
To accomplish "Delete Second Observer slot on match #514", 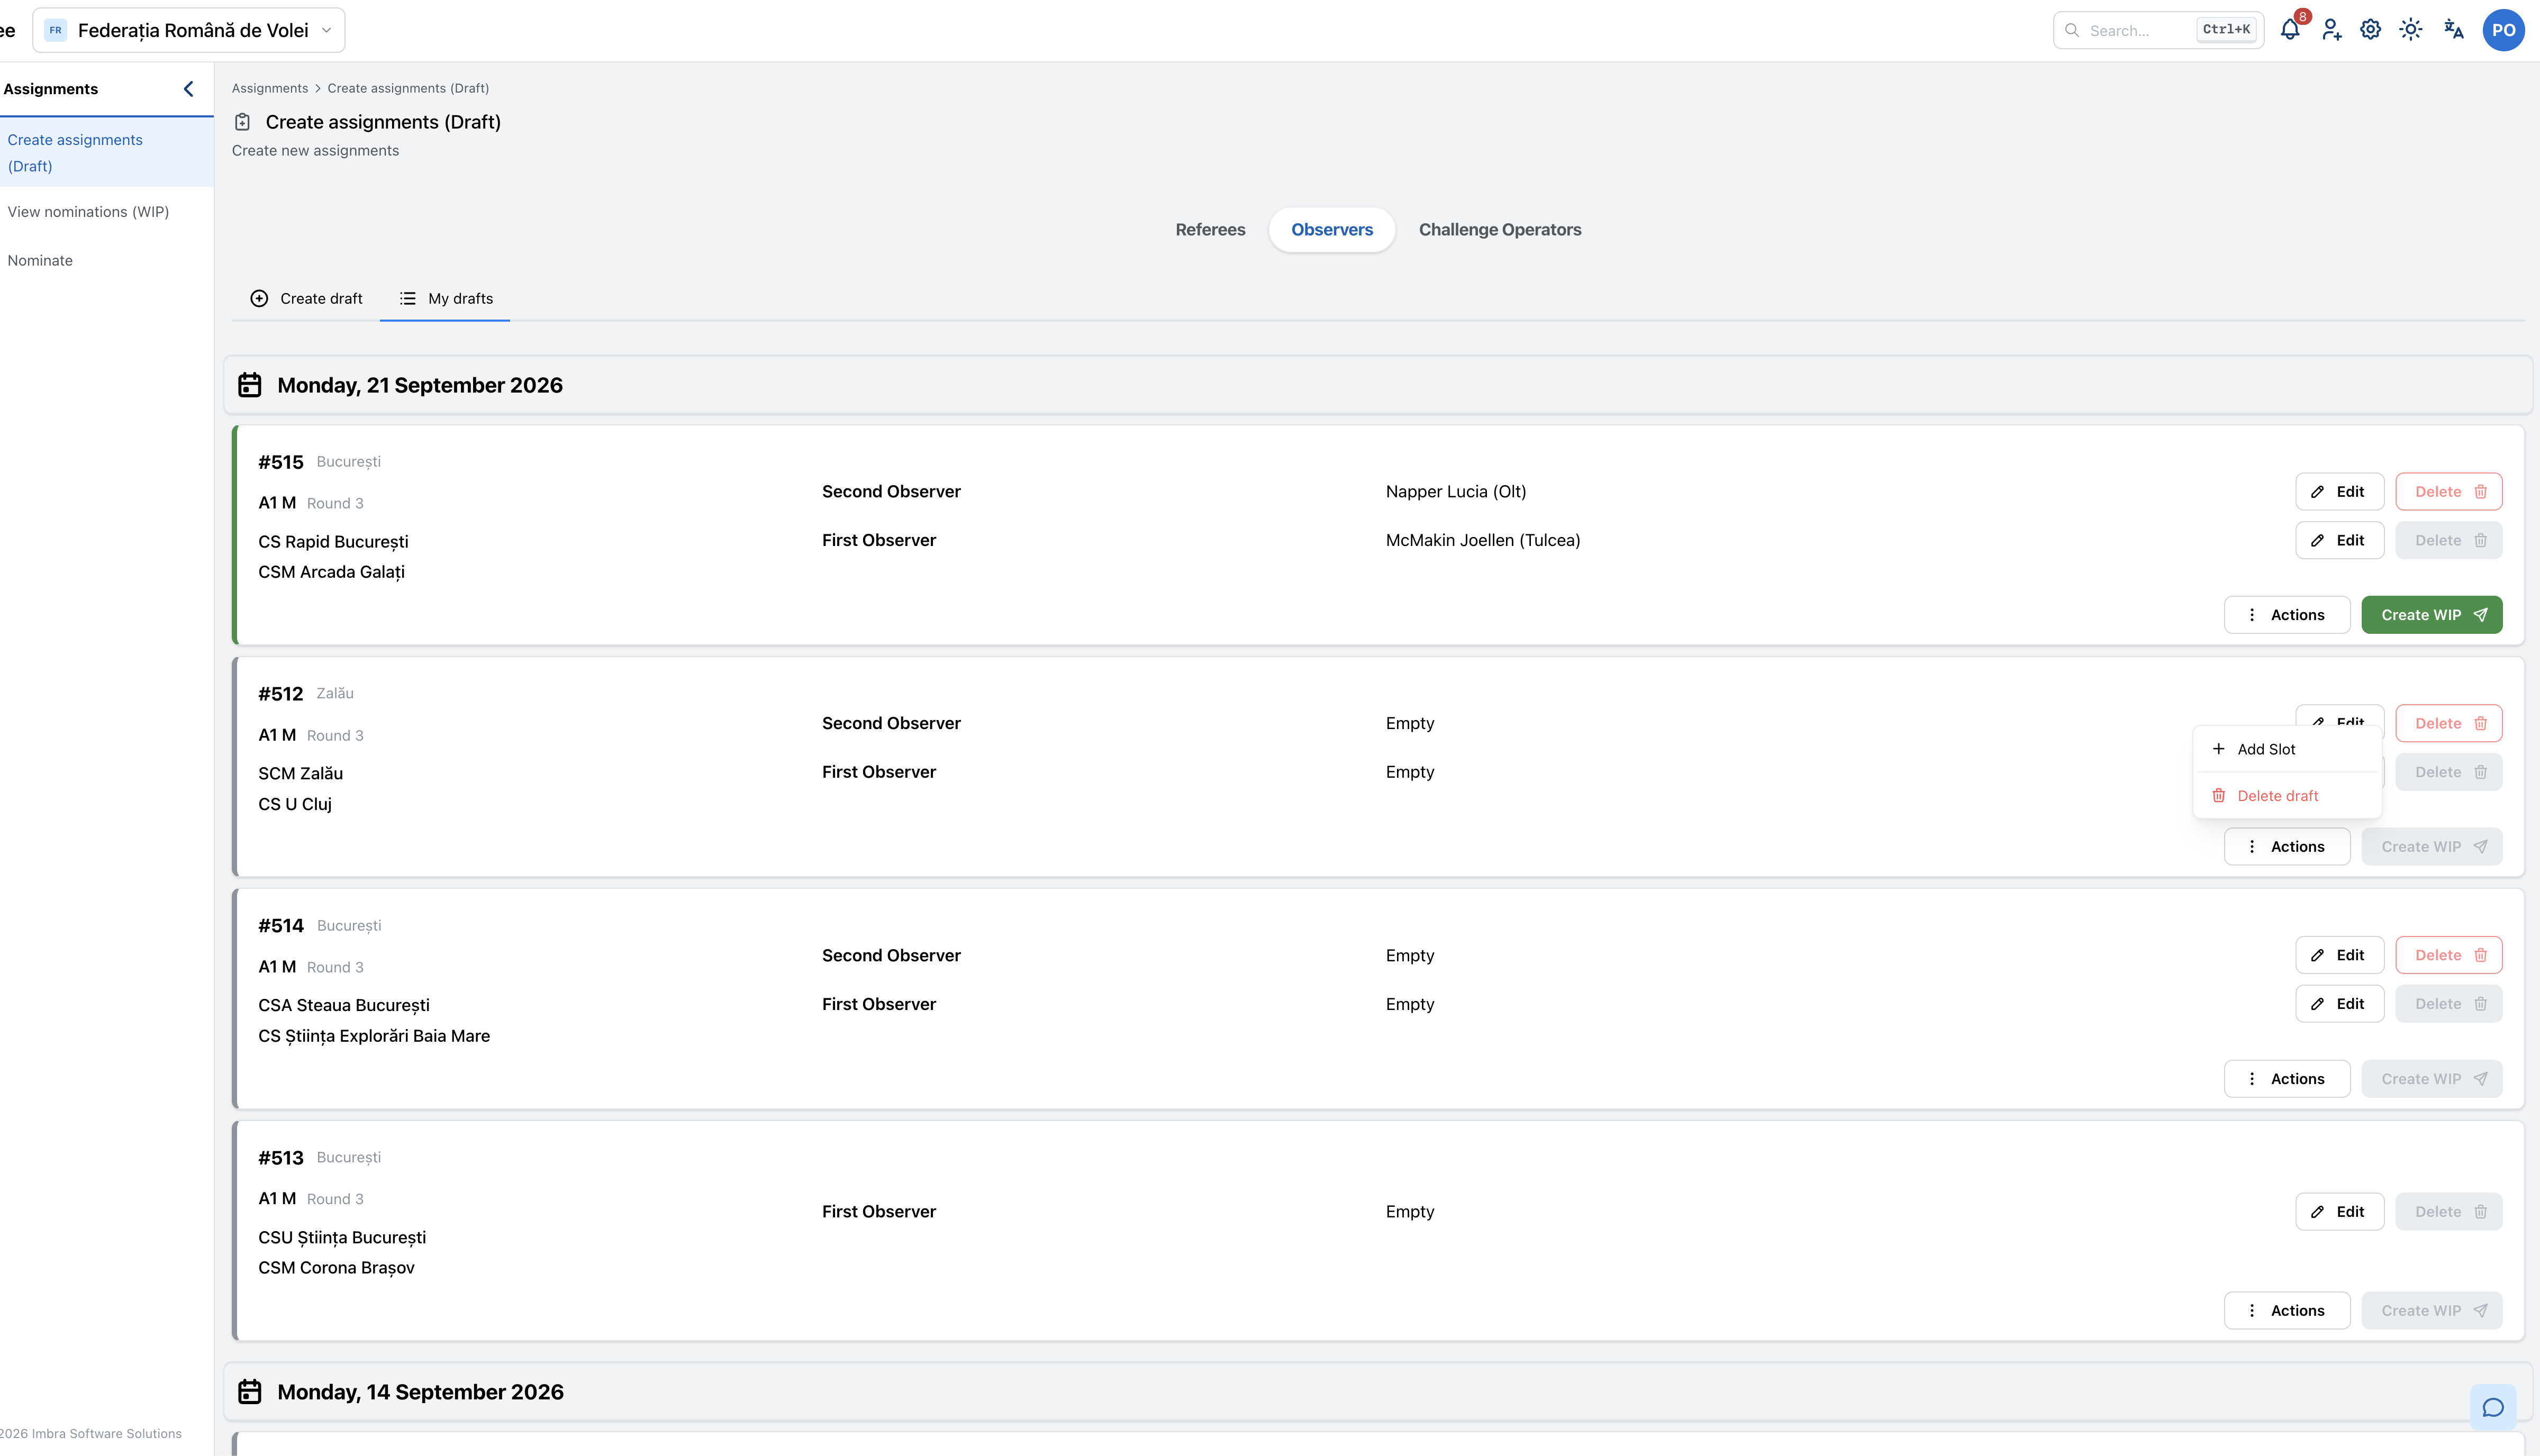I will pyautogui.click(x=2449, y=955).
